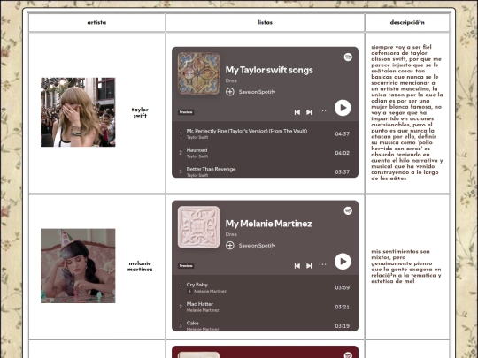Click Taylor Swift artist under Haunted track
The image size is (478, 358).
197,156
